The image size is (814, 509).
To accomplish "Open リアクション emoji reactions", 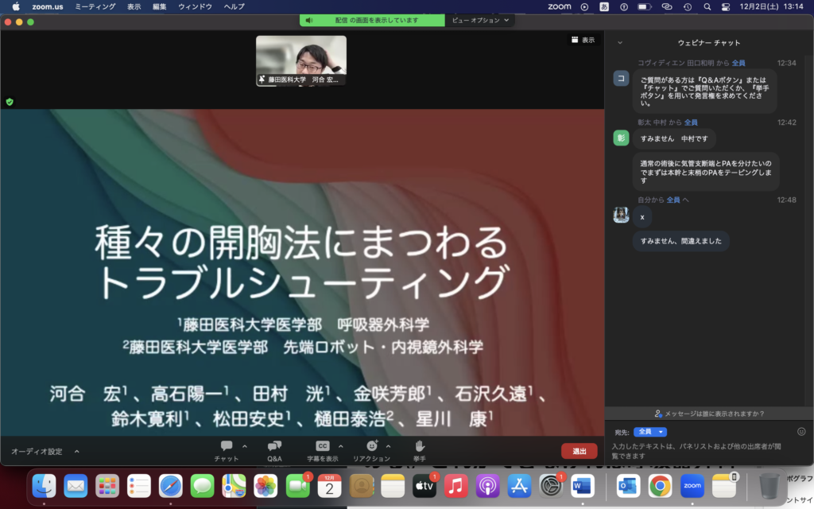I will click(x=371, y=446).
